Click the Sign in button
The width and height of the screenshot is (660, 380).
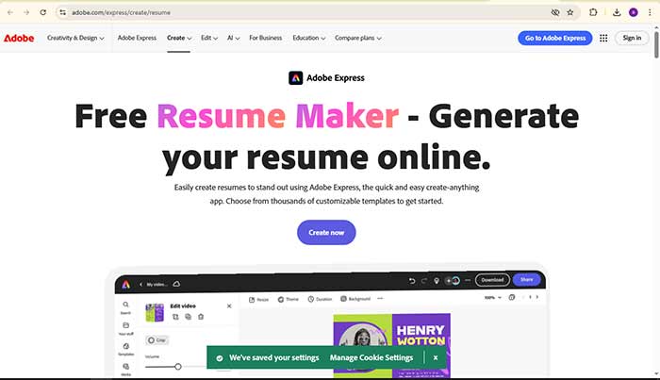point(632,38)
